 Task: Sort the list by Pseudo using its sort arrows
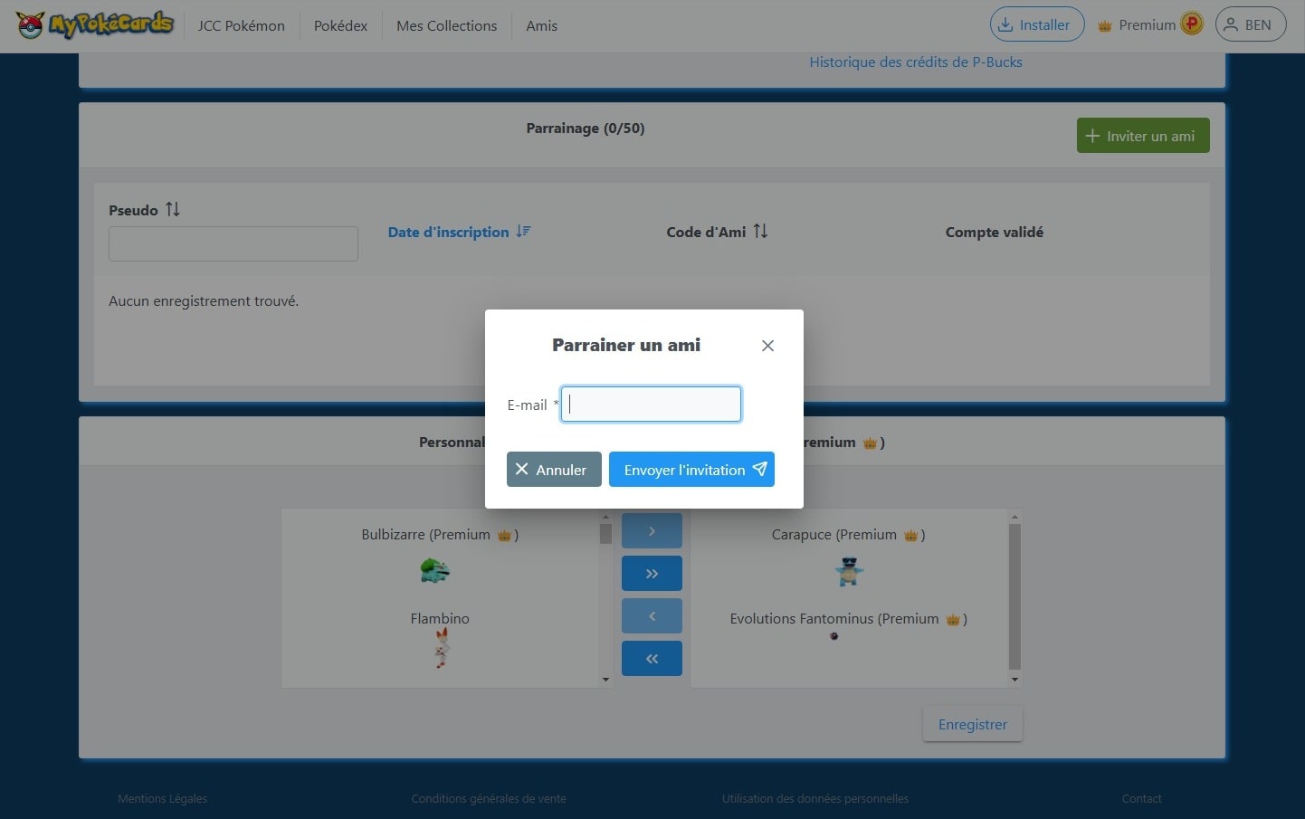coord(173,209)
